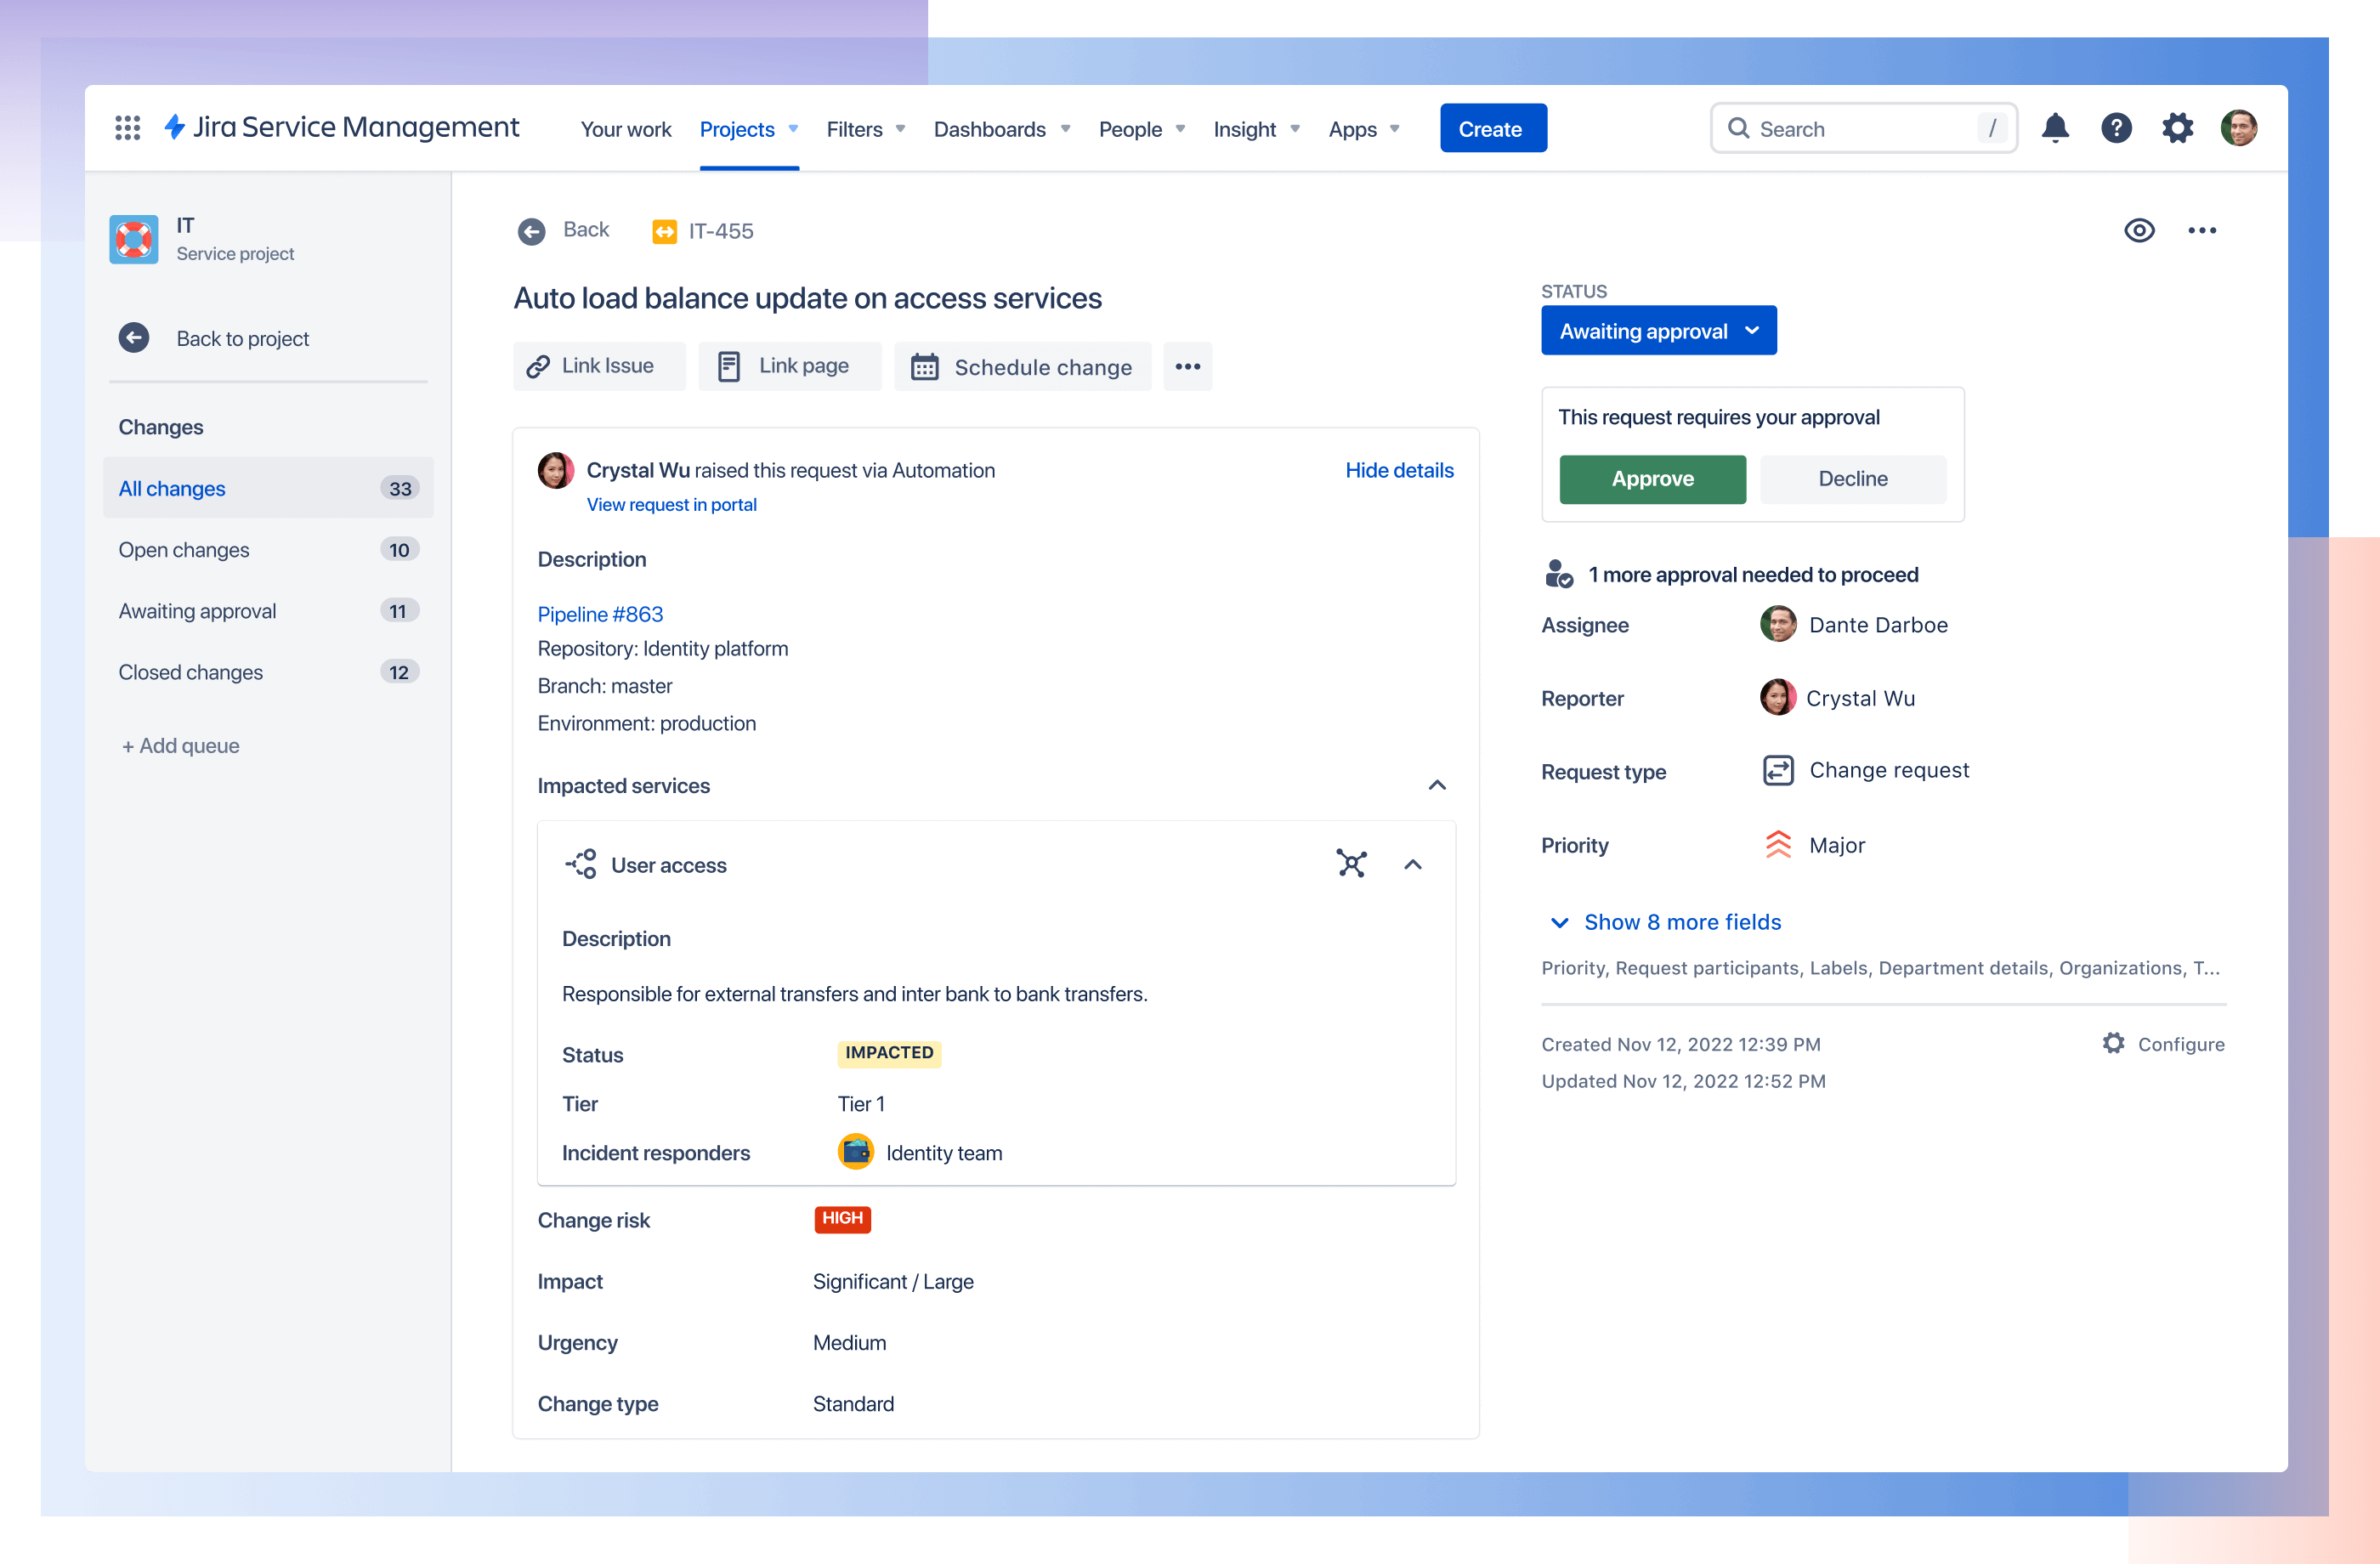The width and height of the screenshot is (2380, 1564).
Task: View request in portal link
Action: pos(671,504)
